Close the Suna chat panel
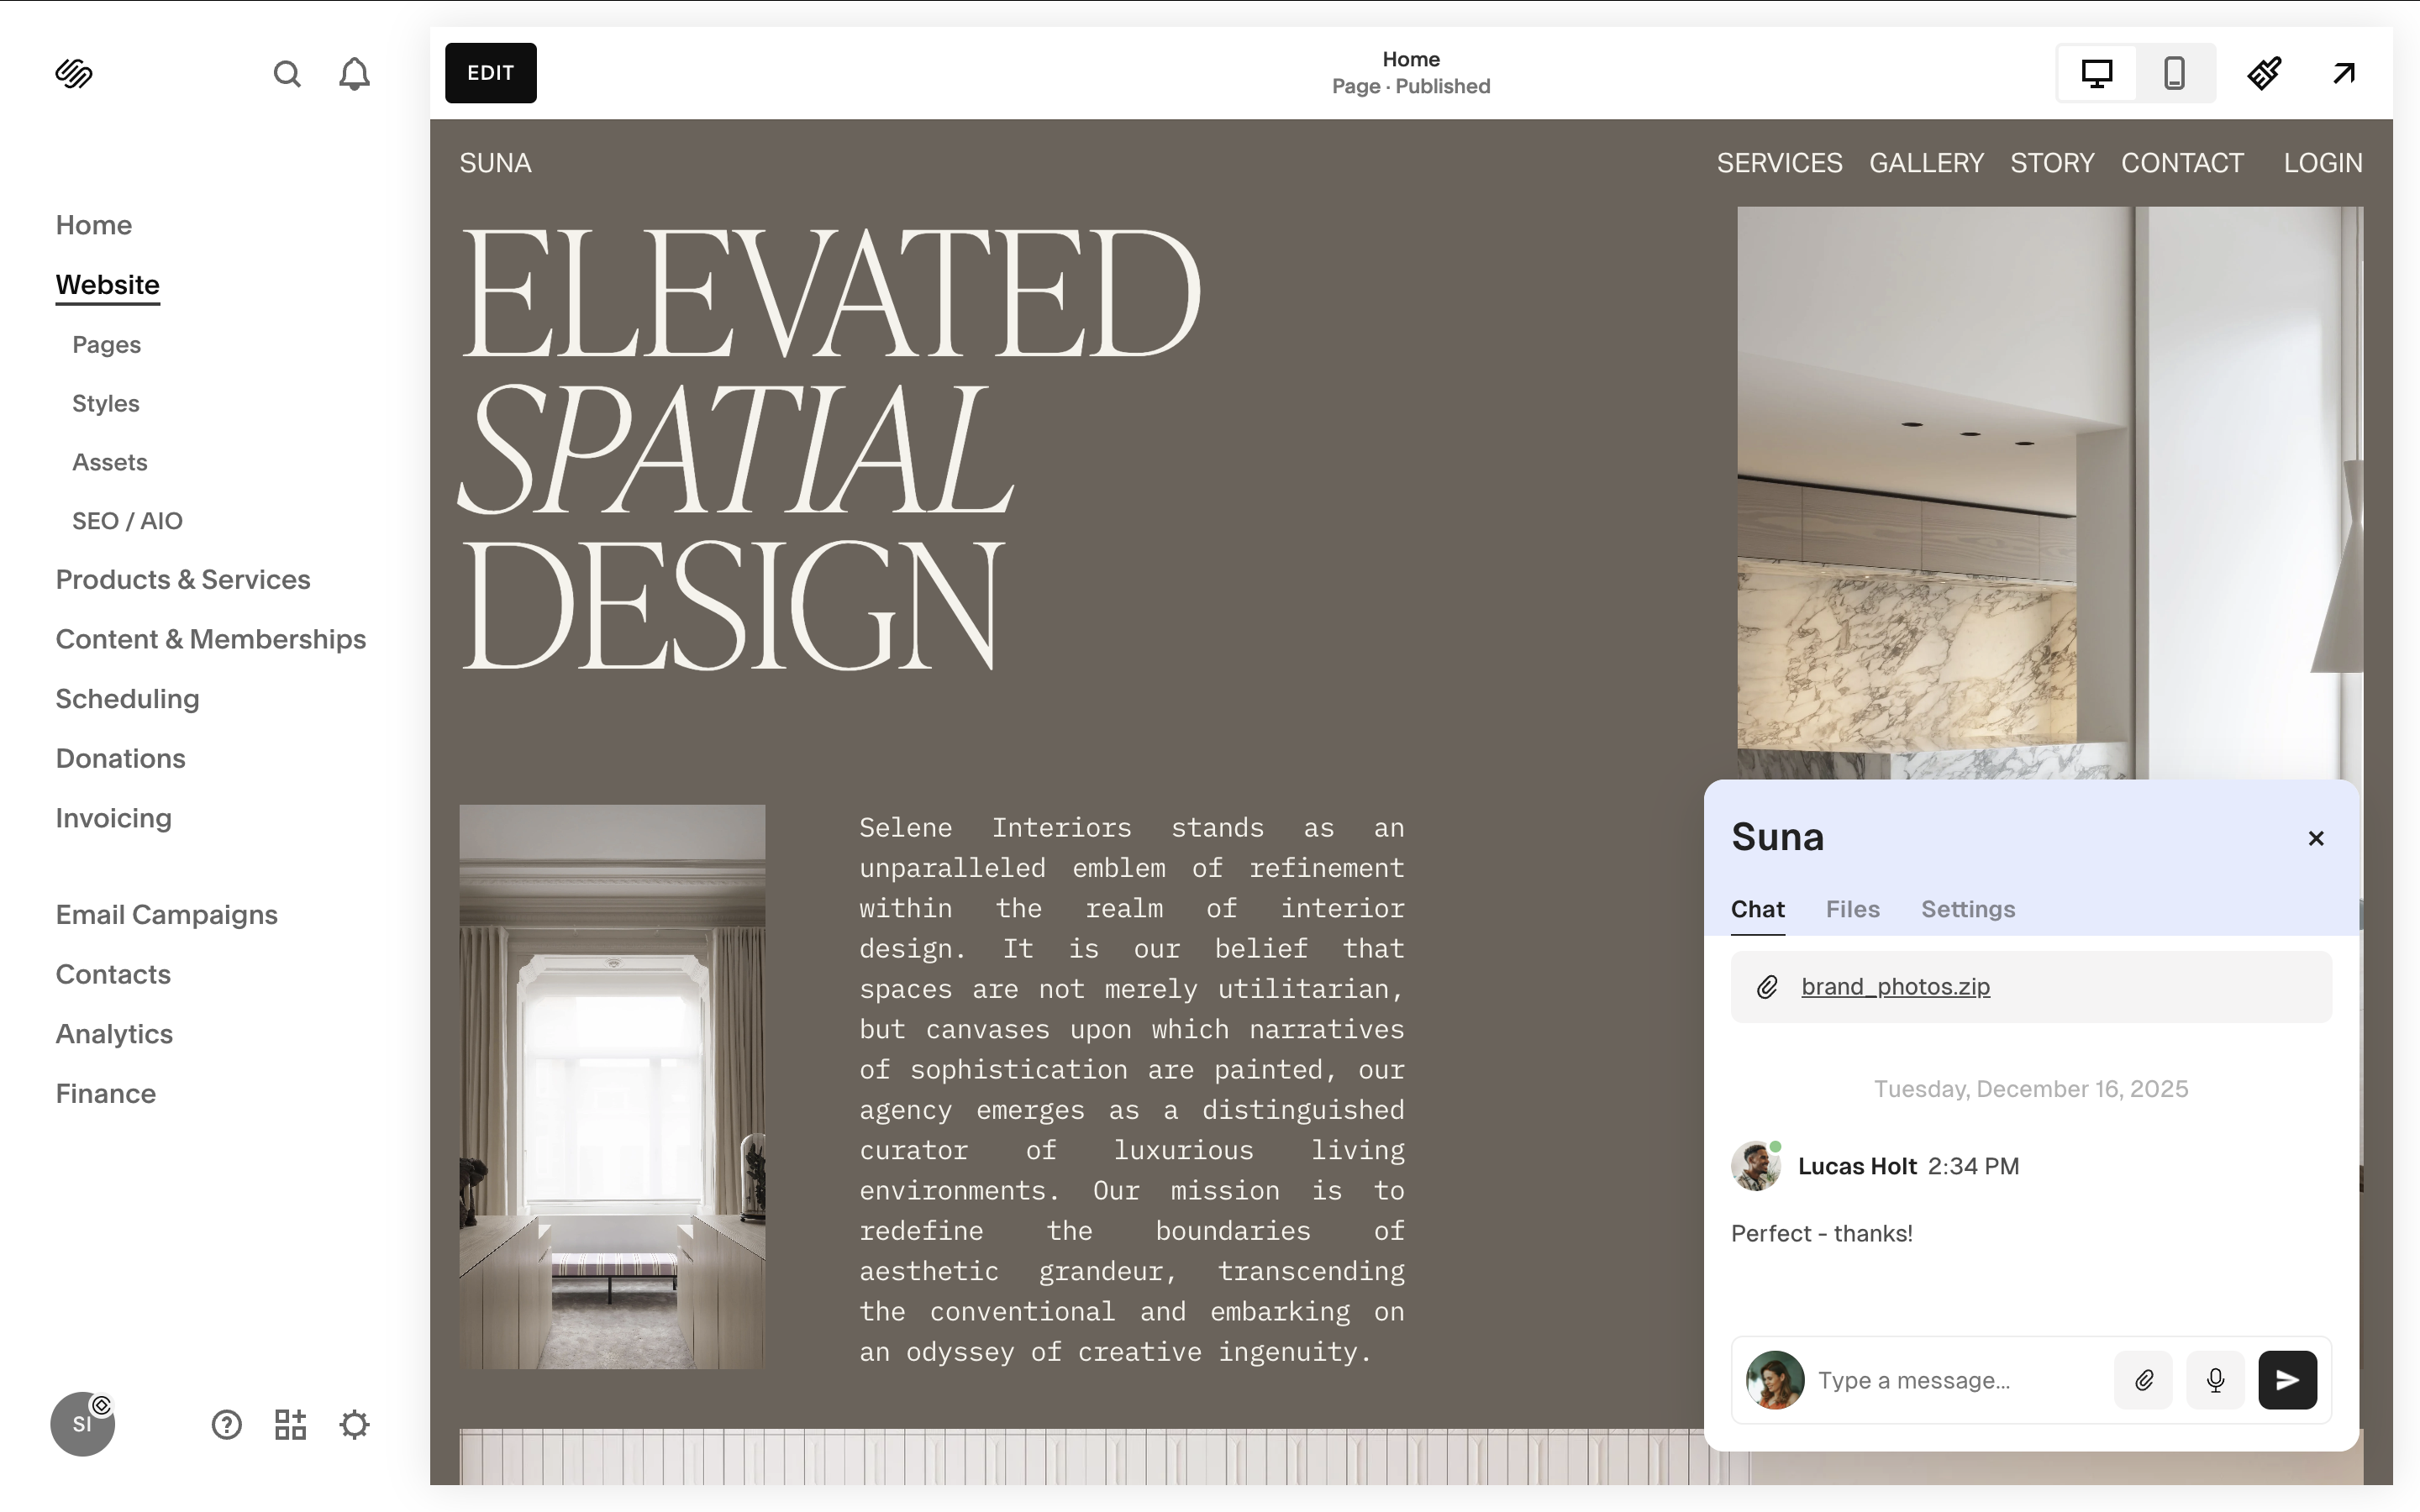Viewport: 2420px width, 1512px height. pyautogui.click(x=2316, y=838)
